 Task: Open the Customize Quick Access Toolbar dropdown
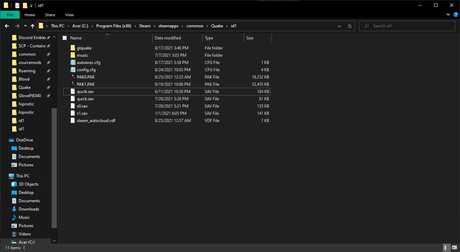[31, 6]
